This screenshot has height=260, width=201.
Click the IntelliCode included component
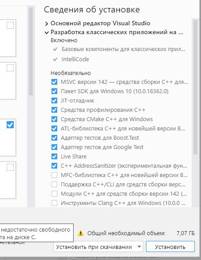click(75, 59)
